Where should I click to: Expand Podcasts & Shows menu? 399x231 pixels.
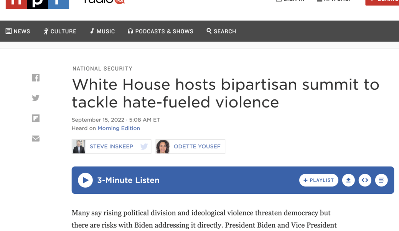click(x=160, y=31)
